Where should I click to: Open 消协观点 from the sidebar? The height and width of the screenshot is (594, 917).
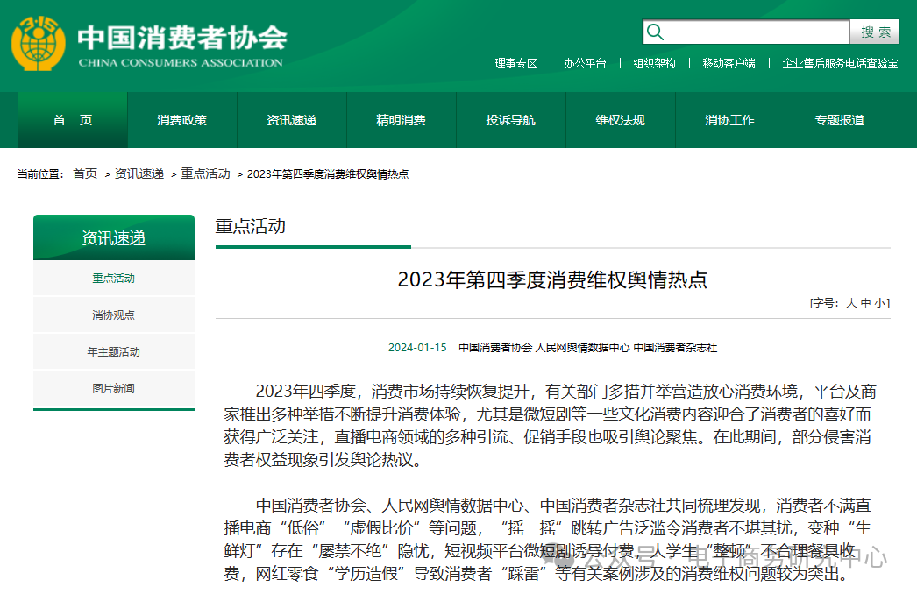point(114,315)
